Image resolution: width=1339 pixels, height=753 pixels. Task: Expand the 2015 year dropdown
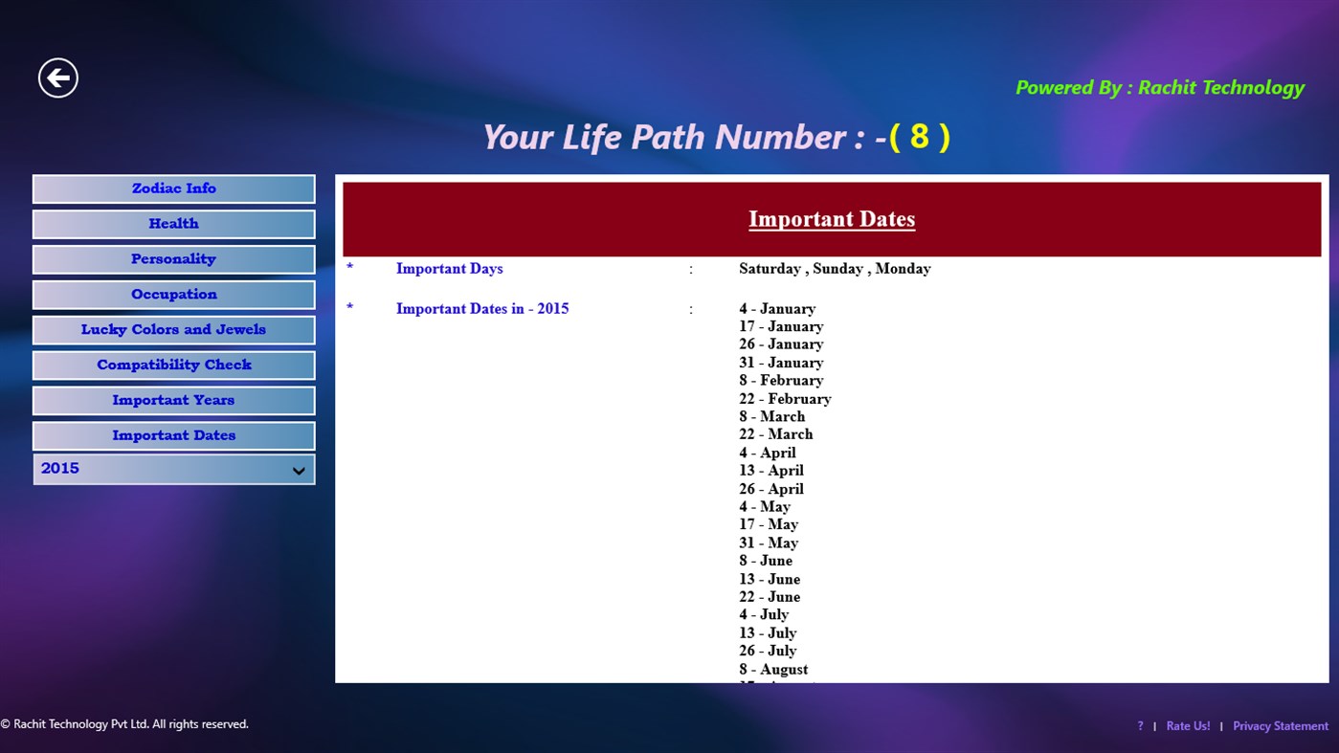[173, 469]
